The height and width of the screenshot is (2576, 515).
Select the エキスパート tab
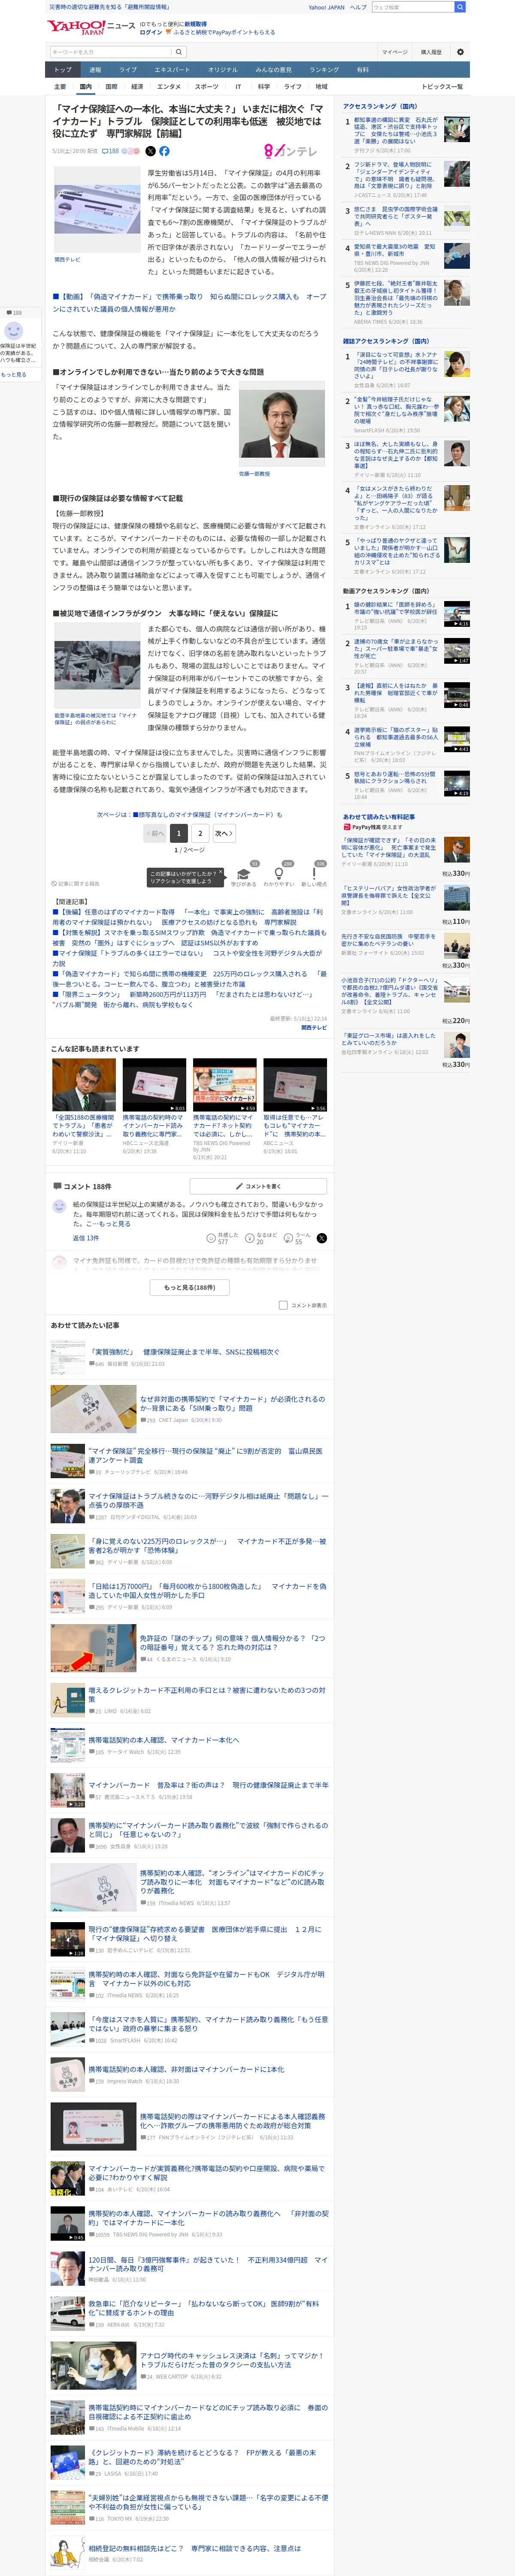click(172, 70)
